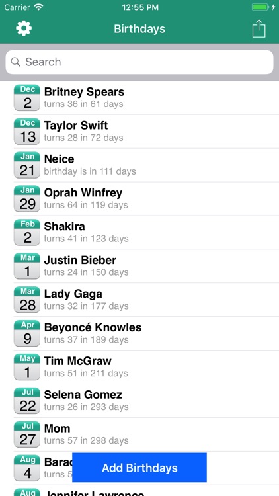Click the Add Birthdays button
279x496 pixels.
point(139,468)
